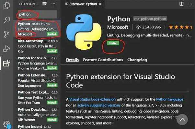Install Python Extension Pack by Don Jayamanne
Viewport: 195px width, 129px height.
pyautogui.click(x=52, y=85)
